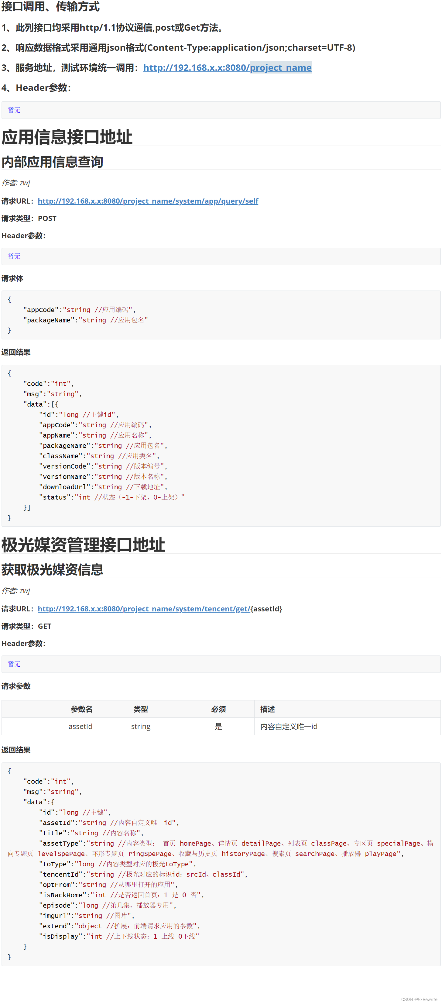Click the "status" line in return result
Image resolution: width=442 pixels, height=1004 pixels.
click(x=112, y=497)
